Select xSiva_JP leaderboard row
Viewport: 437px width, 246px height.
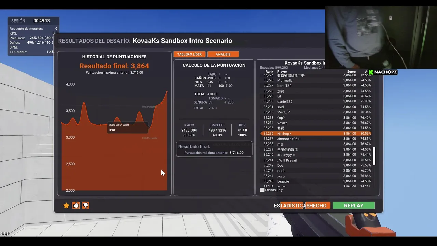[x=316, y=112]
